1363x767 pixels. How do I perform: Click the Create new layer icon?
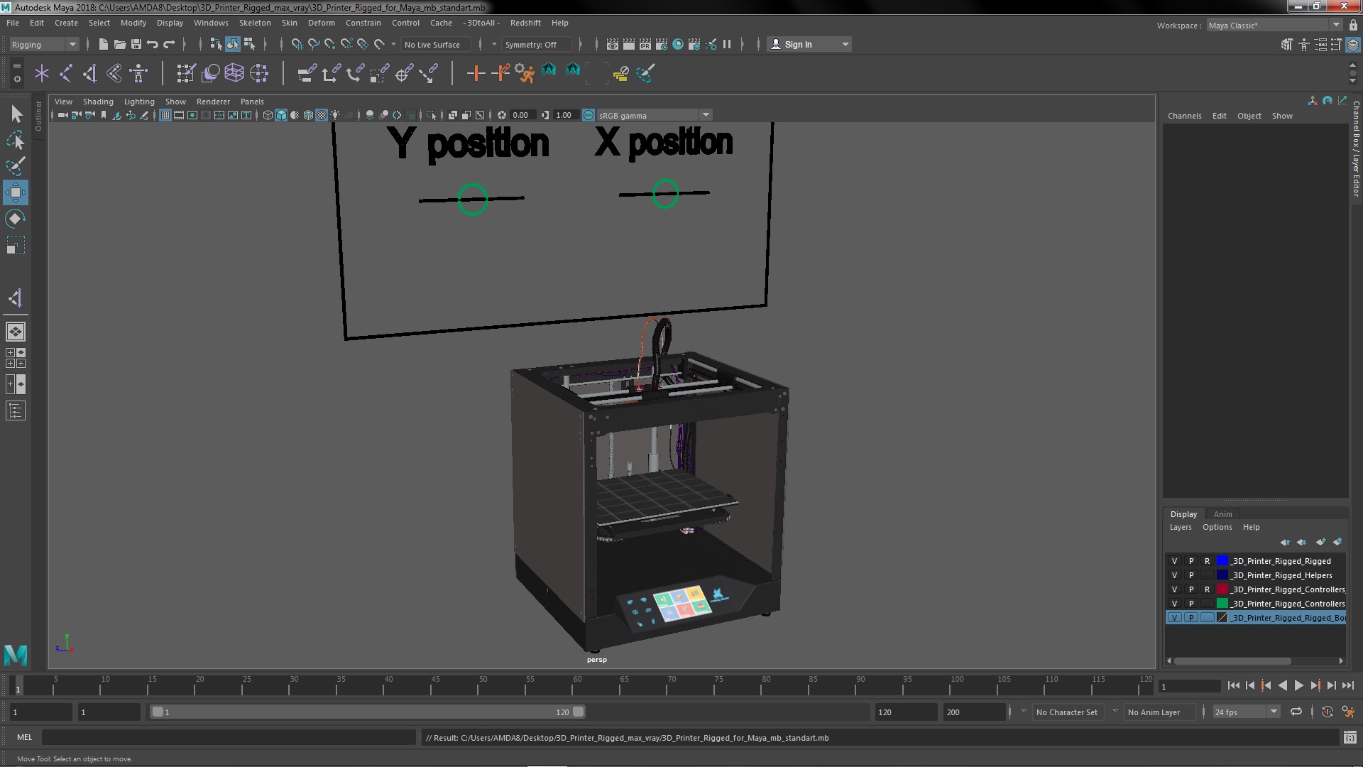pyautogui.click(x=1320, y=542)
